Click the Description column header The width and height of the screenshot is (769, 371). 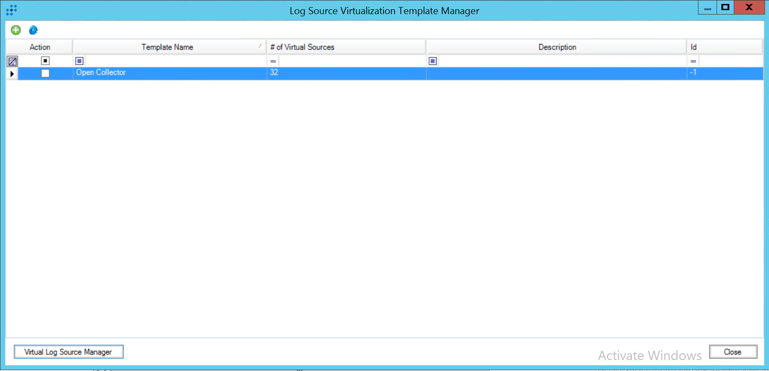click(x=557, y=47)
